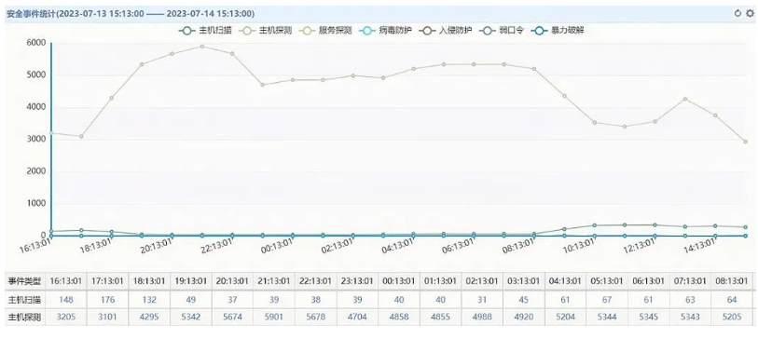Select the 08:13:01 table column header
Screen dimensions: 758x339
[x=732, y=281]
